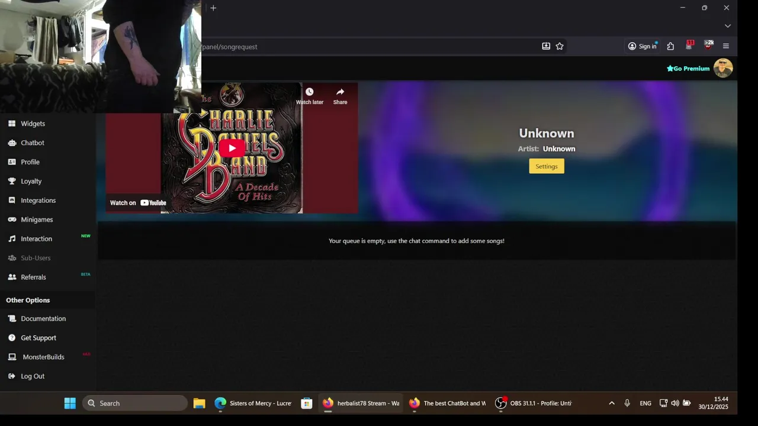Open a new browser tab
758x426 pixels.
click(x=213, y=8)
